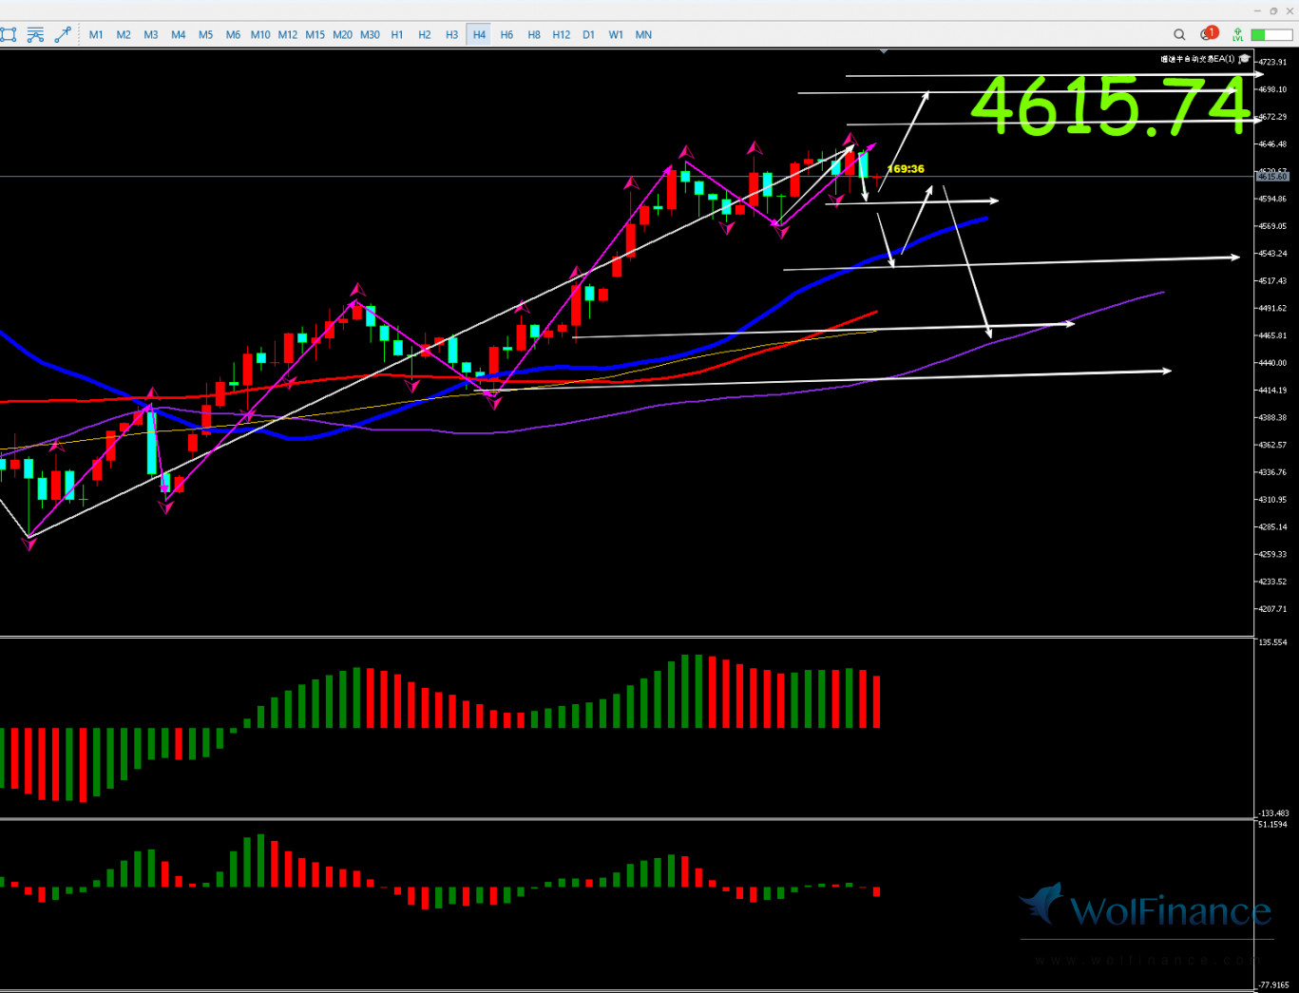
Task: Select the arrowed trend line tool
Action: point(63,35)
